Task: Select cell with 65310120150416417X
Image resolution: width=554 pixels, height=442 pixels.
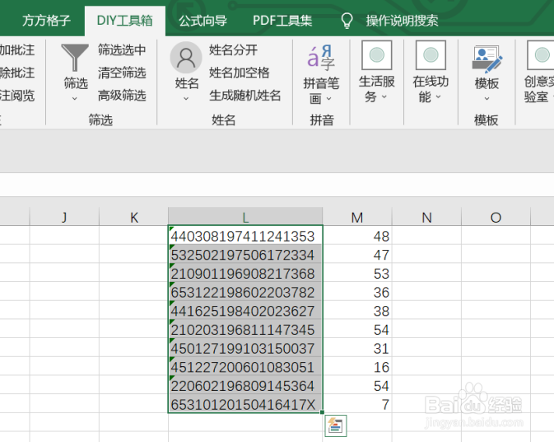Action: [x=245, y=404]
